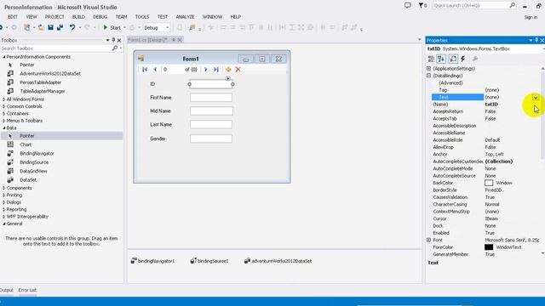Screen dimensions: 545x306
Task: Click Move Next arrow in binding navigator
Action: tap(206, 70)
